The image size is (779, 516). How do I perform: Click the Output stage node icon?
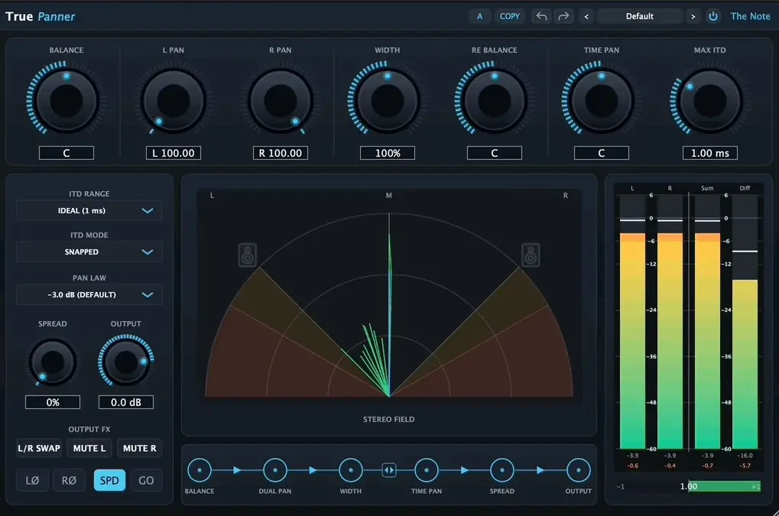pos(578,470)
